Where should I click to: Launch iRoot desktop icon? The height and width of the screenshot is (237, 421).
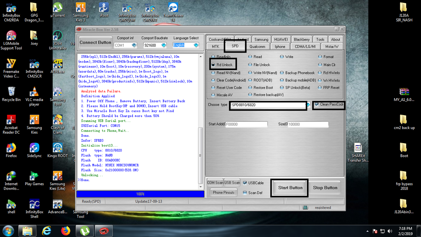point(104,10)
